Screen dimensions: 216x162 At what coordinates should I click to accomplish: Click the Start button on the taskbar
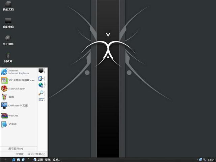tap(5, 160)
